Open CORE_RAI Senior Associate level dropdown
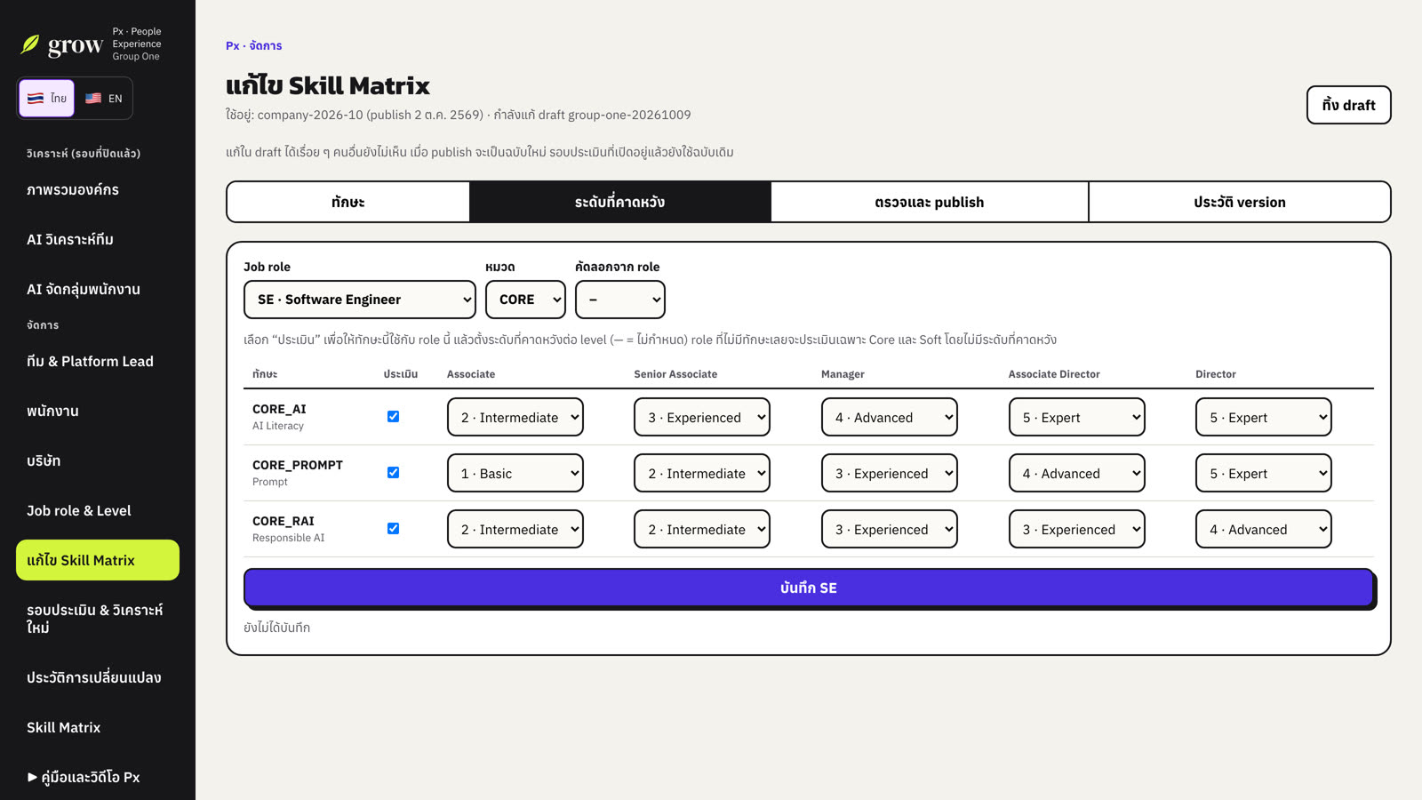Screen dimensions: 1422x800 point(702,529)
